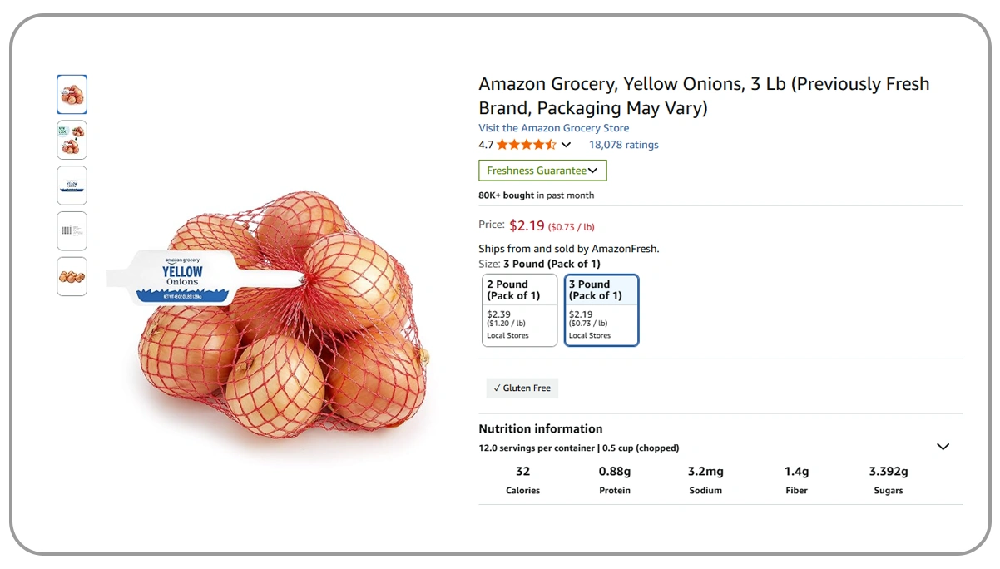1000x569 pixels.
Task: Click the product title heading
Action: point(704,96)
